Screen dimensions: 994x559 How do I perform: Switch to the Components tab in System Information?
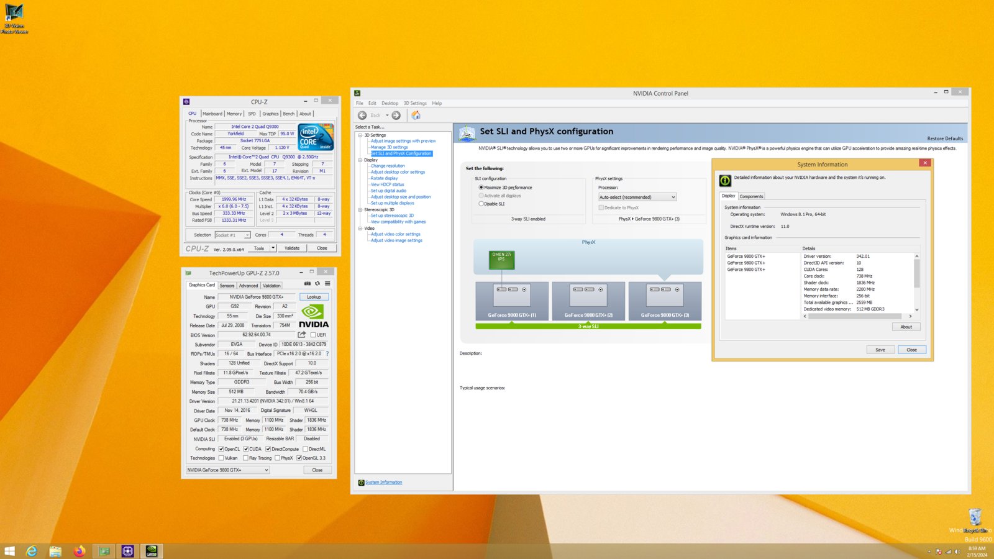(751, 196)
